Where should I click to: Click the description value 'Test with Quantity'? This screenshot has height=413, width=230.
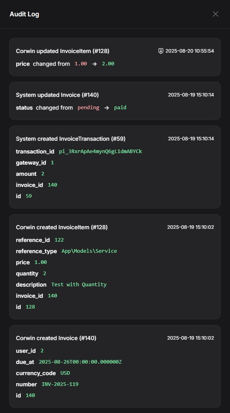coord(79,285)
